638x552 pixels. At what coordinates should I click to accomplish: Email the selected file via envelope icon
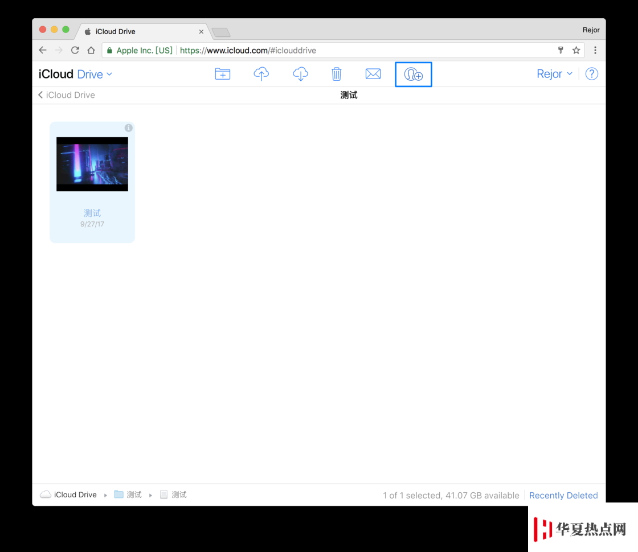(373, 74)
